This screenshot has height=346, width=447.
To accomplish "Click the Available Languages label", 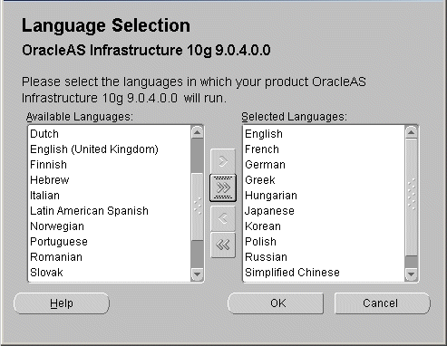I will coord(80,117).
